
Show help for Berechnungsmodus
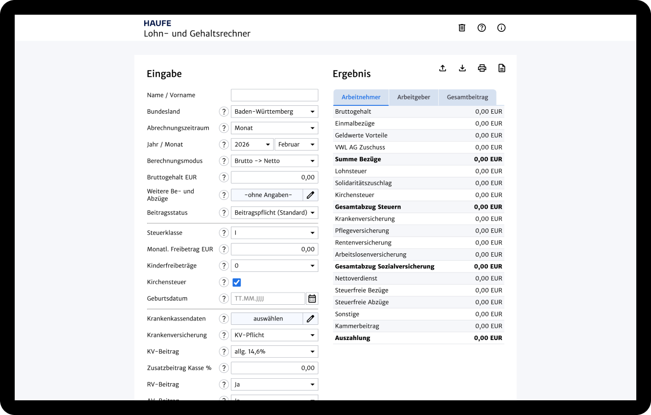point(224,161)
